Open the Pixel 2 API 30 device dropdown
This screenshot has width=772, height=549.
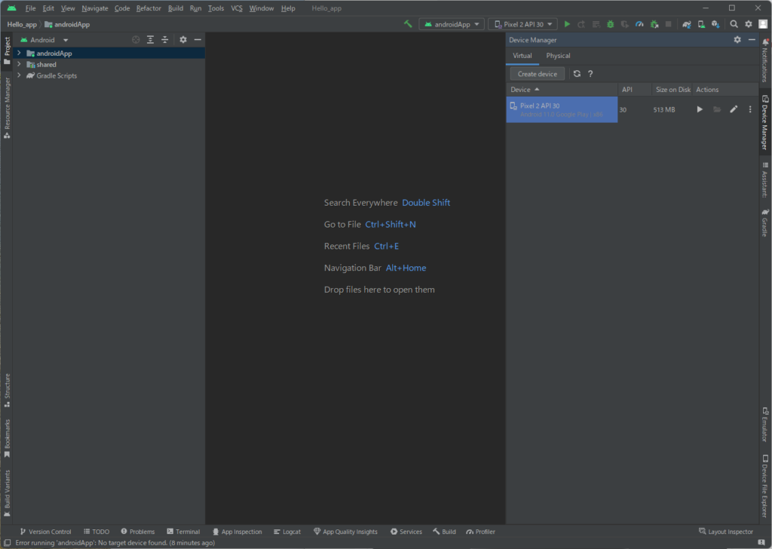coord(522,24)
